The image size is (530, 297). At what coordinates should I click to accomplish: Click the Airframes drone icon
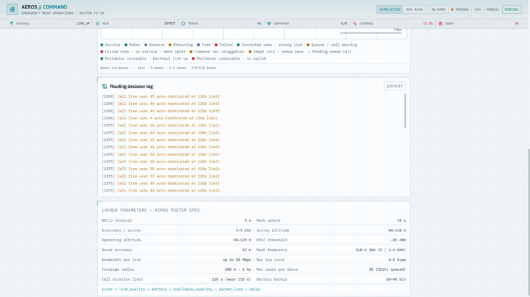tap(269, 24)
